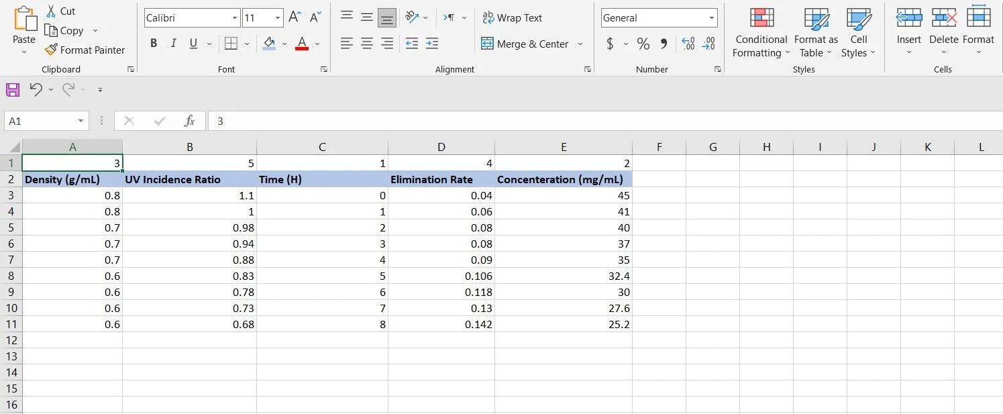
Task: Decrease font size with smaller A icon
Action: 315,17
